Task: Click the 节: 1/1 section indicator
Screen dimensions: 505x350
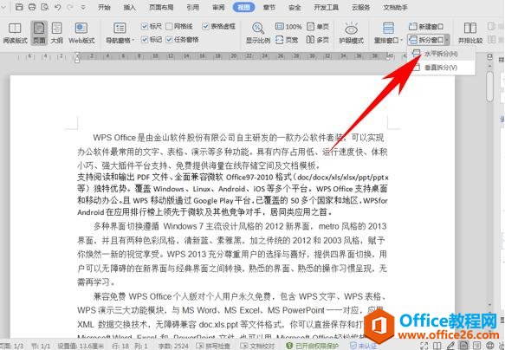Action: click(x=41, y=347)
